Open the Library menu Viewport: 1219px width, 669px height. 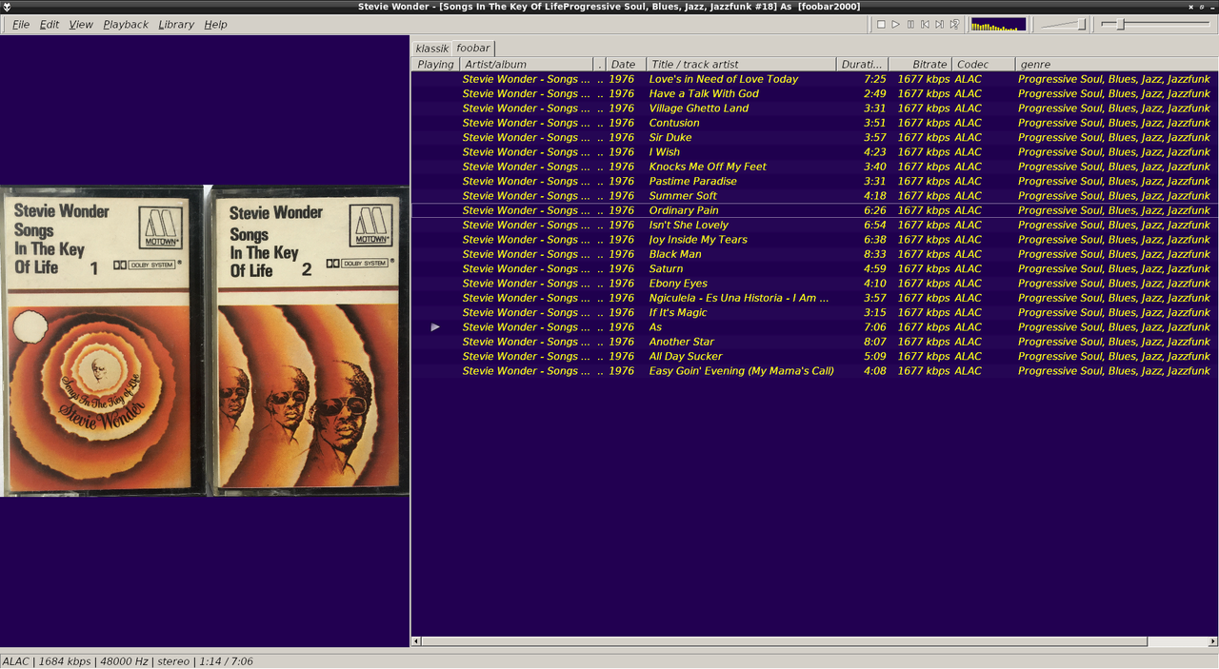tap(176, 24)
